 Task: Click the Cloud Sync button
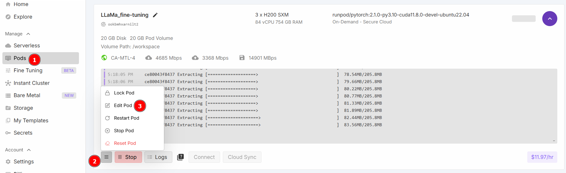(x=242, y=157)
